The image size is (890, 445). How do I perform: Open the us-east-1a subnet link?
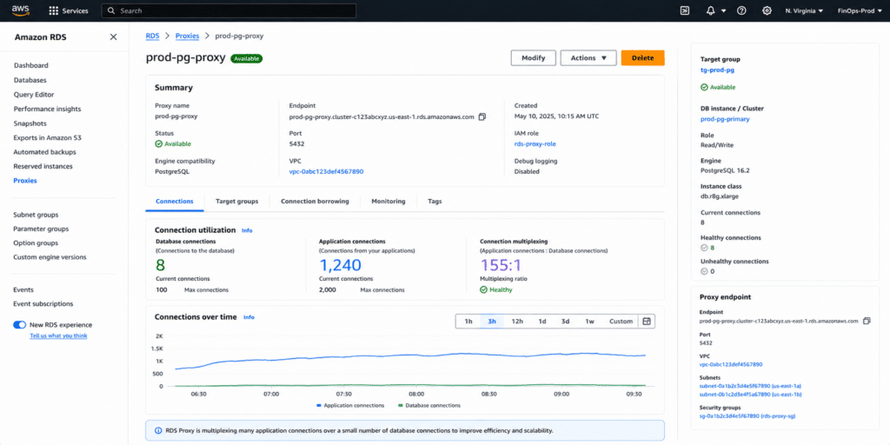pyautogui.click(x=750, y=386)
